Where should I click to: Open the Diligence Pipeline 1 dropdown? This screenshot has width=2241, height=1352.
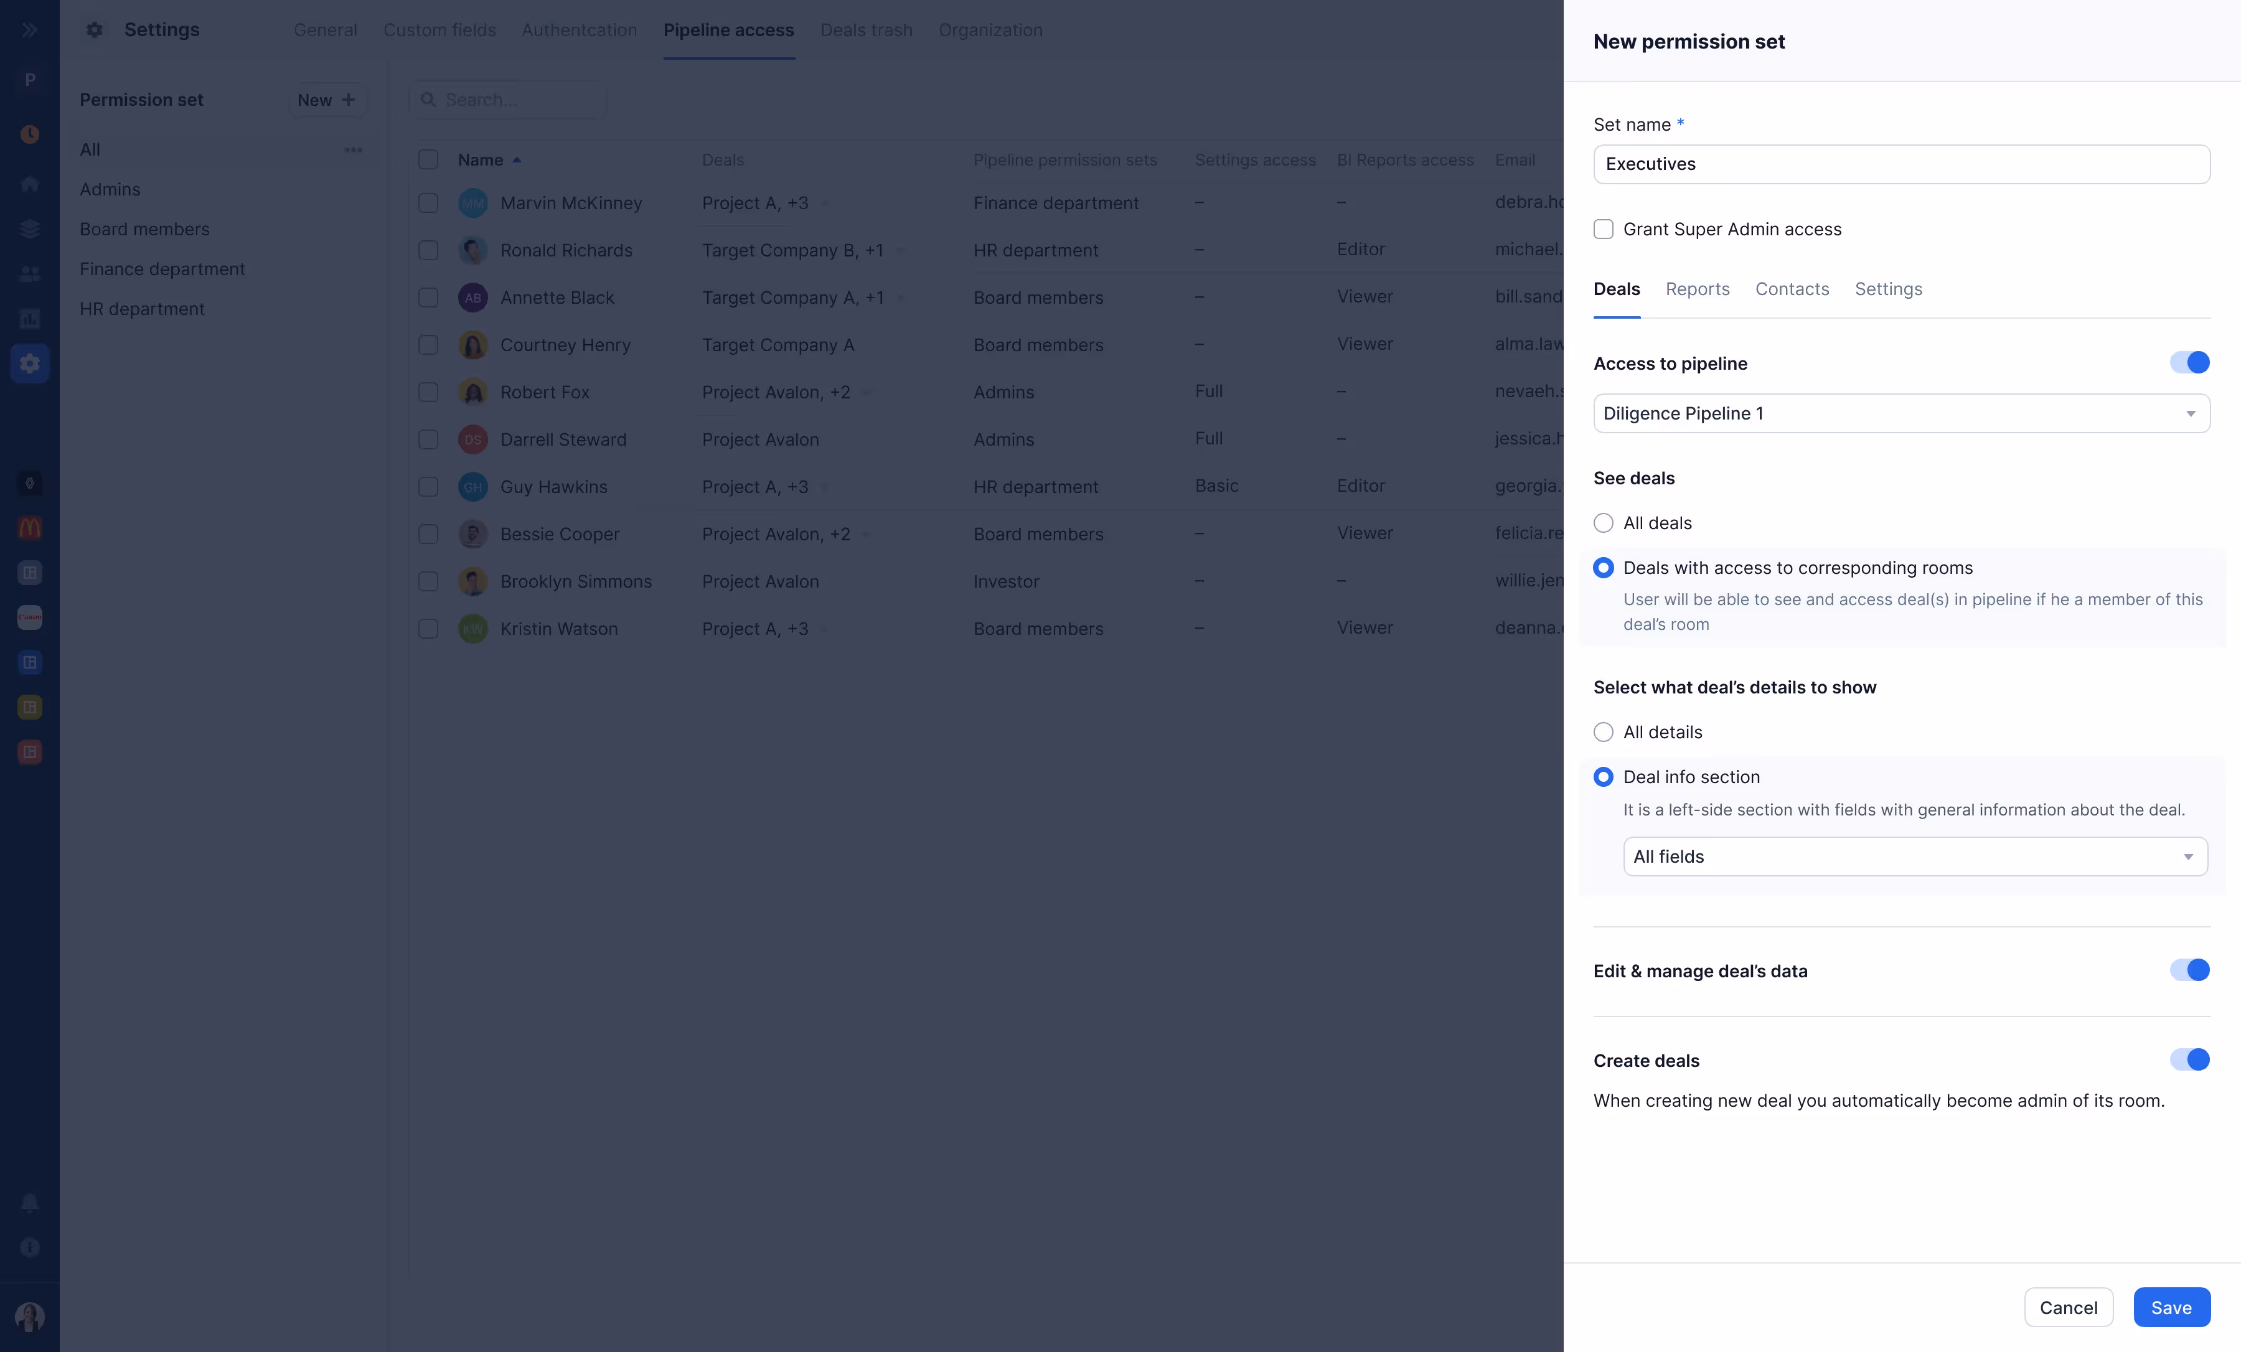pyautogui.click(x=1901, y=414)
